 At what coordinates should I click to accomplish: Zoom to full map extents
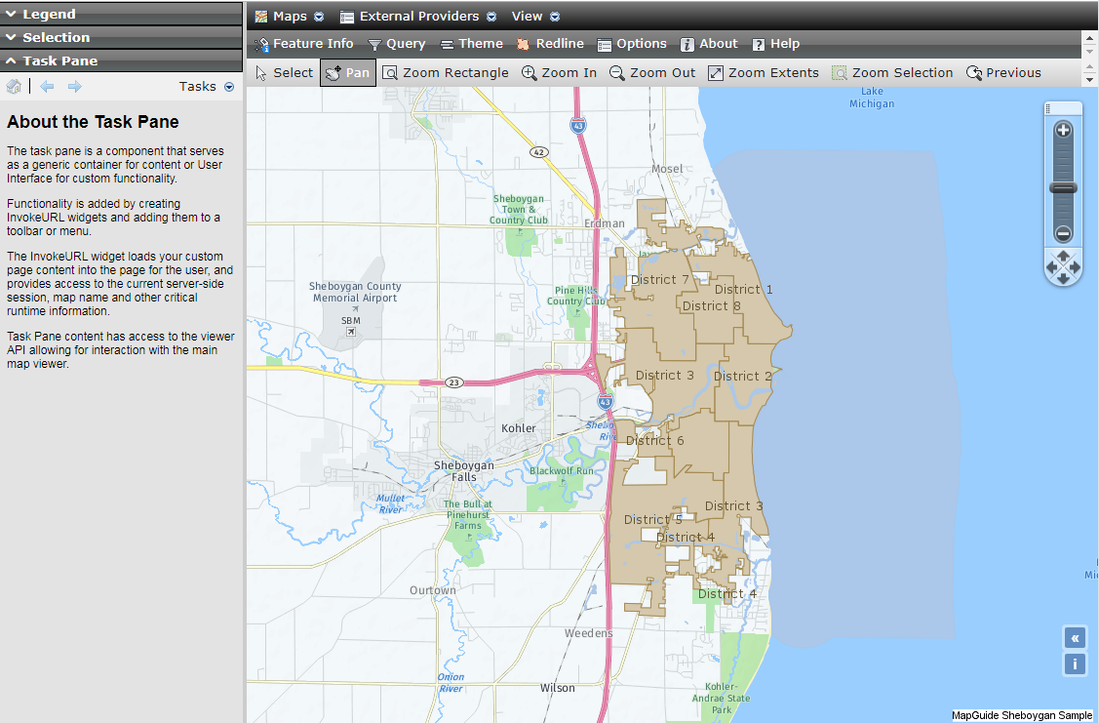764,71
